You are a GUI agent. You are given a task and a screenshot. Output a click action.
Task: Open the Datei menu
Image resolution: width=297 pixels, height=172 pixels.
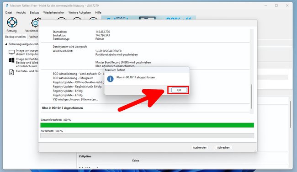[x=9, y=12]
